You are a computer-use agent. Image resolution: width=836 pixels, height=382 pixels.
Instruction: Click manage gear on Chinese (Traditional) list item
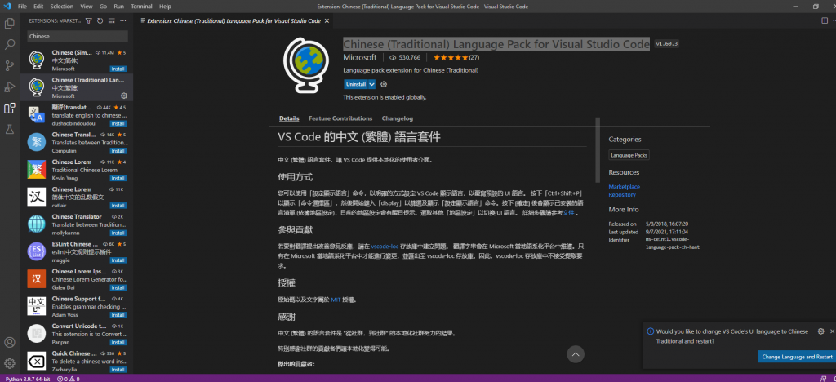[x=124, y=95]
